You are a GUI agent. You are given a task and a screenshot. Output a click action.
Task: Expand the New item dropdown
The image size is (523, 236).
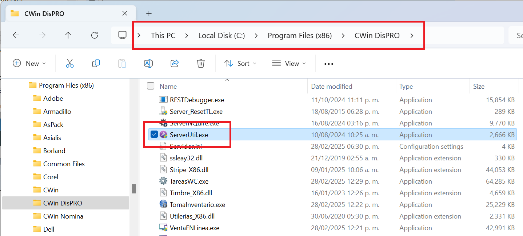pos(29,63)
